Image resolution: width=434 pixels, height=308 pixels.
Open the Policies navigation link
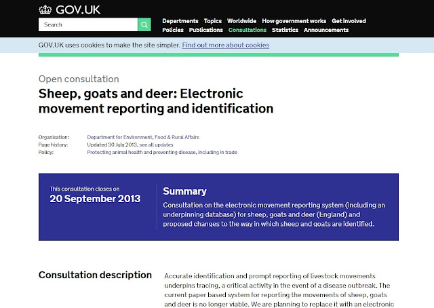173,30
